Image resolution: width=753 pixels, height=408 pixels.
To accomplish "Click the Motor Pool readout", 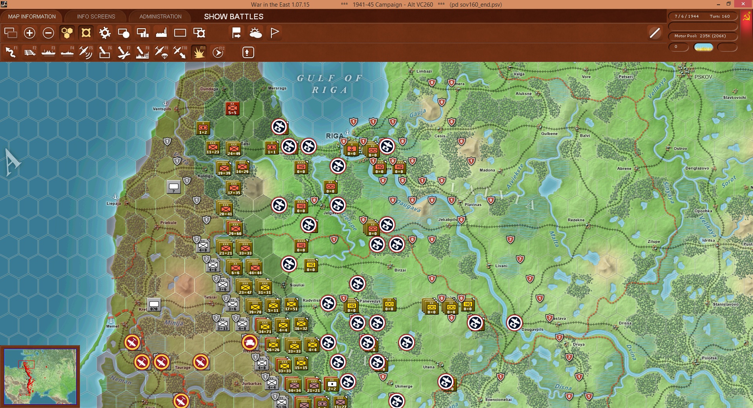I will pyautogui.click(x=702, y=36).
